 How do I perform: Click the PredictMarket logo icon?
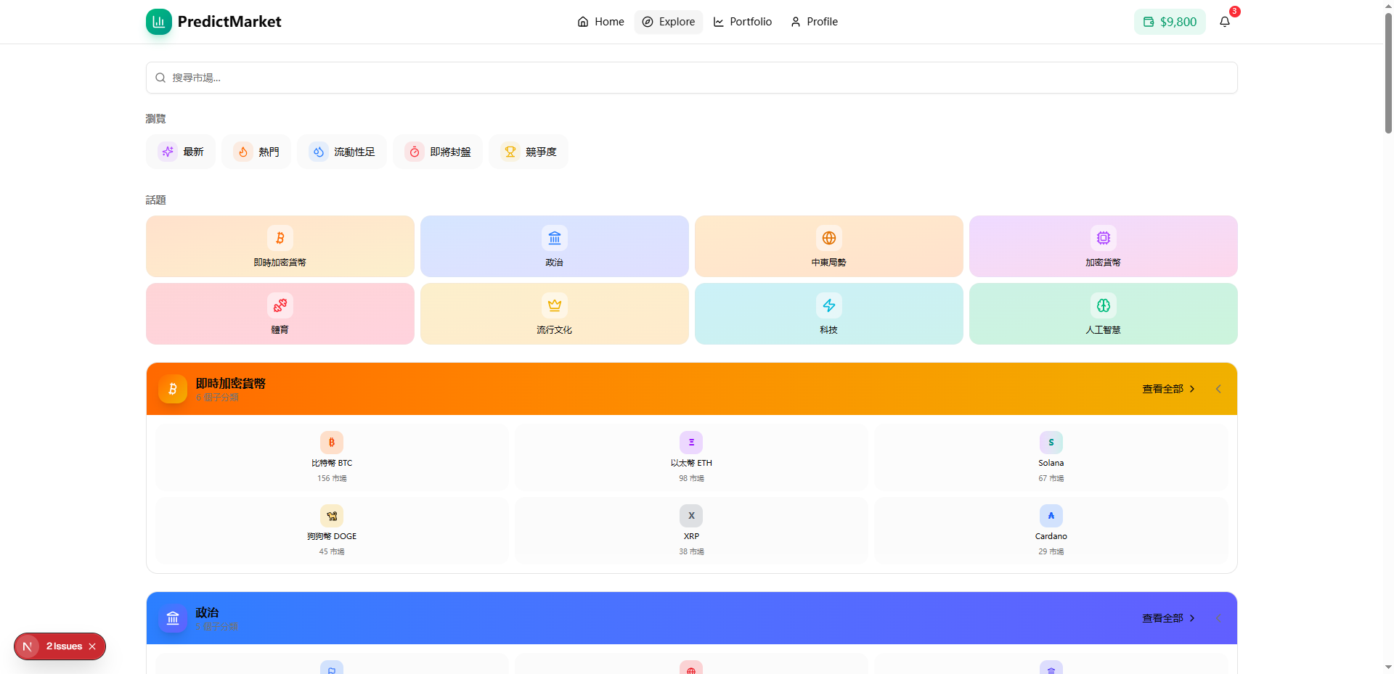(158, 22)
